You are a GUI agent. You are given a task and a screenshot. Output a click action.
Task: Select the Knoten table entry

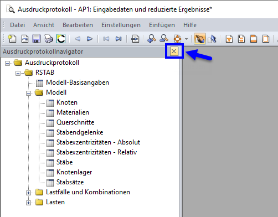(67, 102)
